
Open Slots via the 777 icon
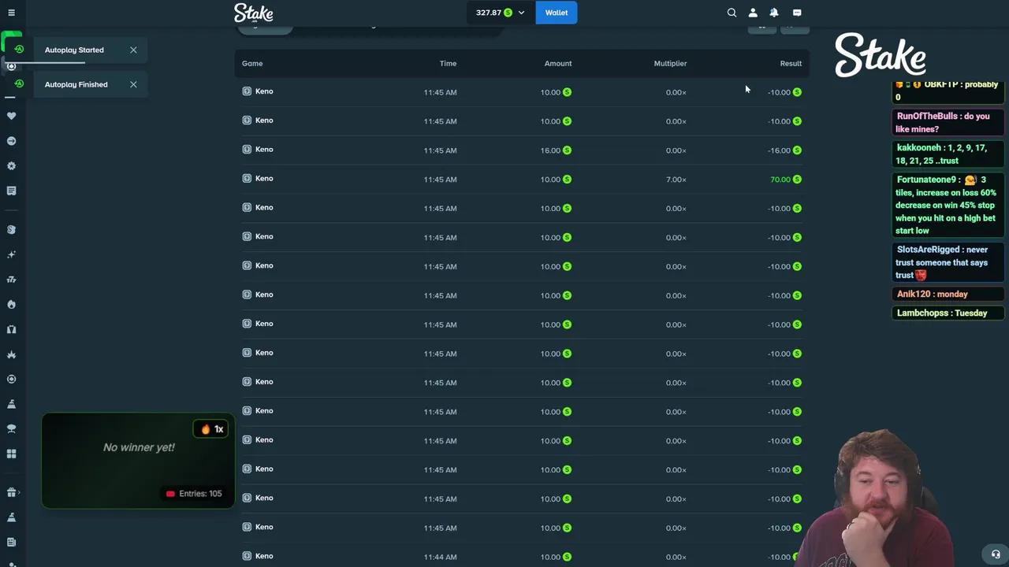(11, 280)
